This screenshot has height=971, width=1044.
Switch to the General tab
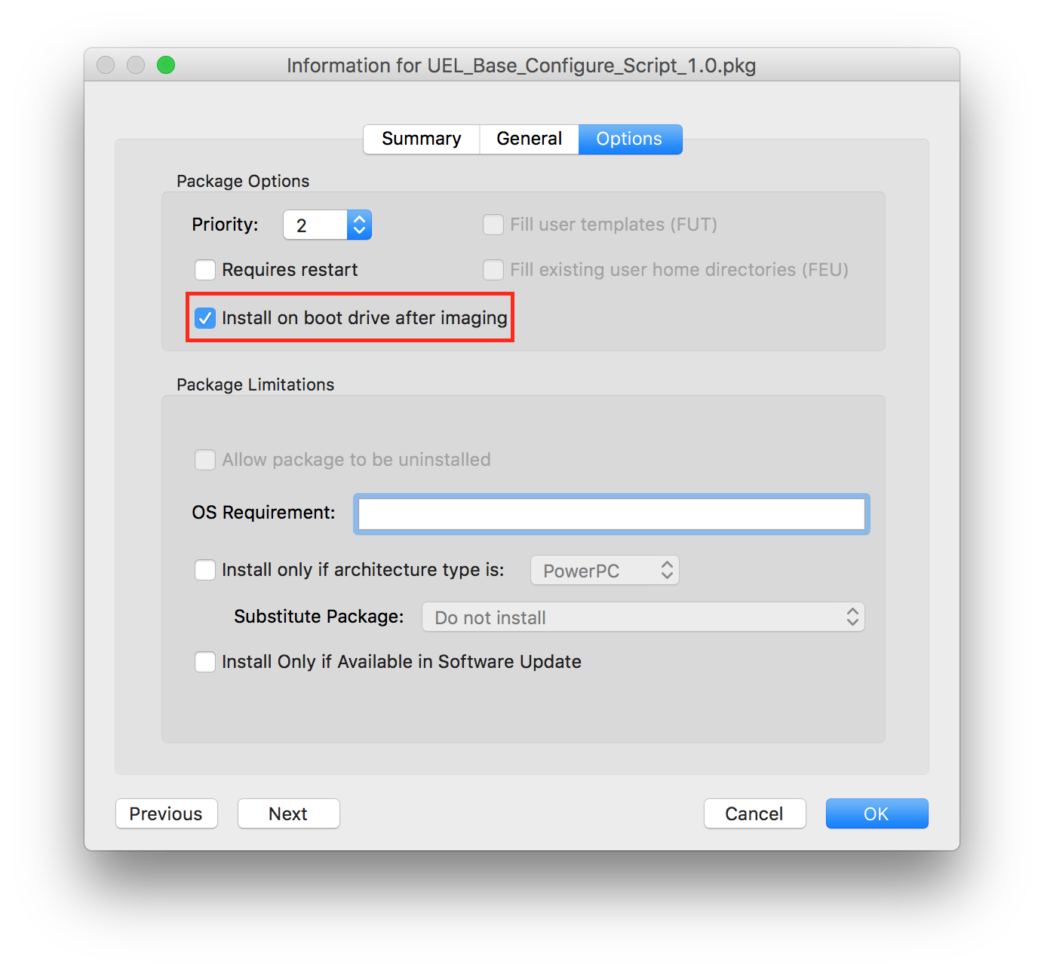(x=529, y=139)
